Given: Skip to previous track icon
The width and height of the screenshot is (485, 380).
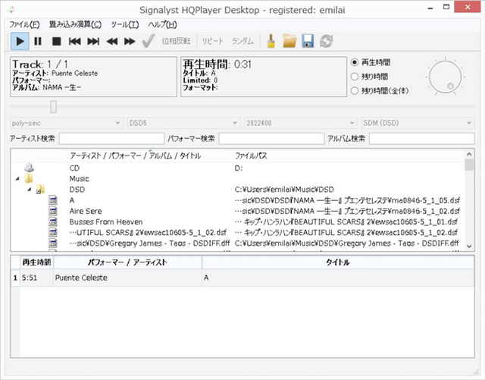Looking at the screenshot, I should point(75,41).
